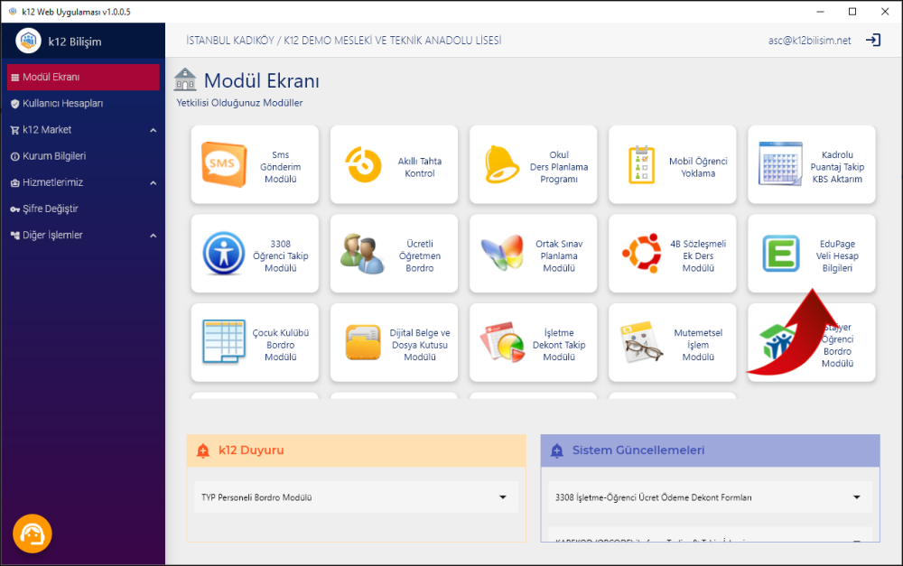903x566 pixels.
Task: Toggle the k12 Market chevron
Action: pyautogui.click(x=154, y=130)
